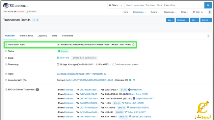
Task: Click help icon beside ERC-20 Tokens Transferred
Action: pyautogui.click(x=6, y=90)
